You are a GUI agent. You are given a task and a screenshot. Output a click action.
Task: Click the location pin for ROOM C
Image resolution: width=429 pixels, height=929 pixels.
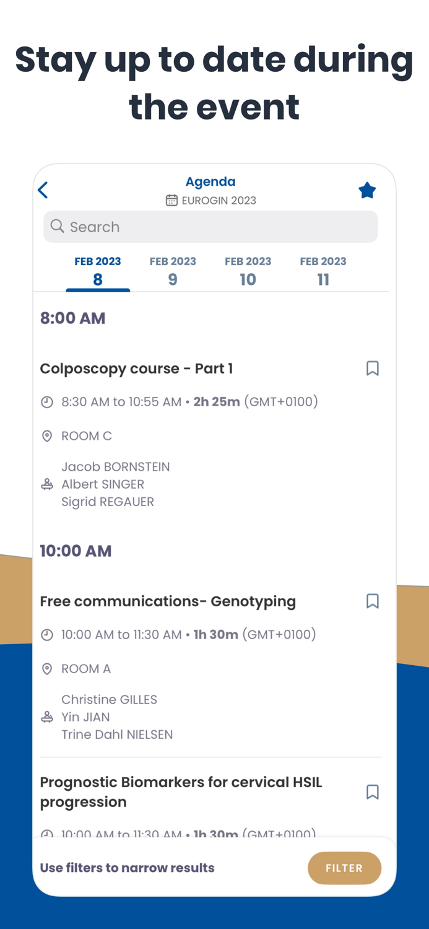pyautogui.click(x=47, y=436)
